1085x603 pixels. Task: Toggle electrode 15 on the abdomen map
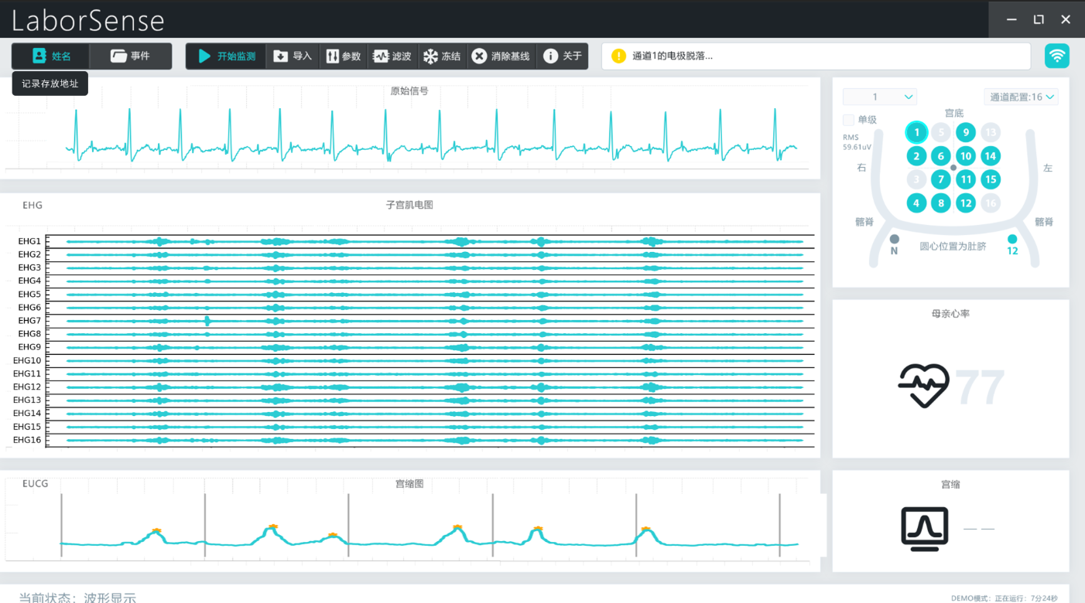click(991, 179)
